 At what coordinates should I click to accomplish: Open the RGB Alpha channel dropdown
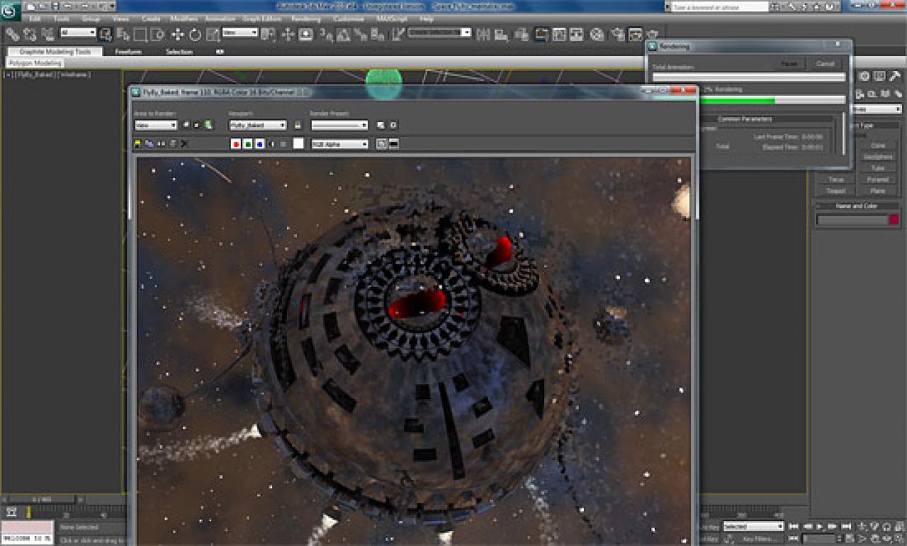tap(340, 143)
